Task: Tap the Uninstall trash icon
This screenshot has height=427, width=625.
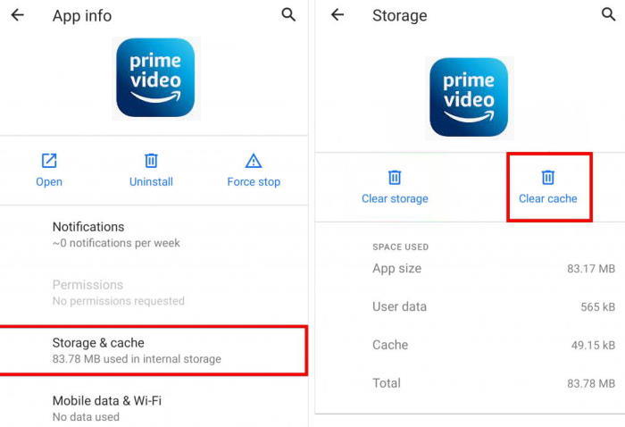Action: tap(151, 161)
